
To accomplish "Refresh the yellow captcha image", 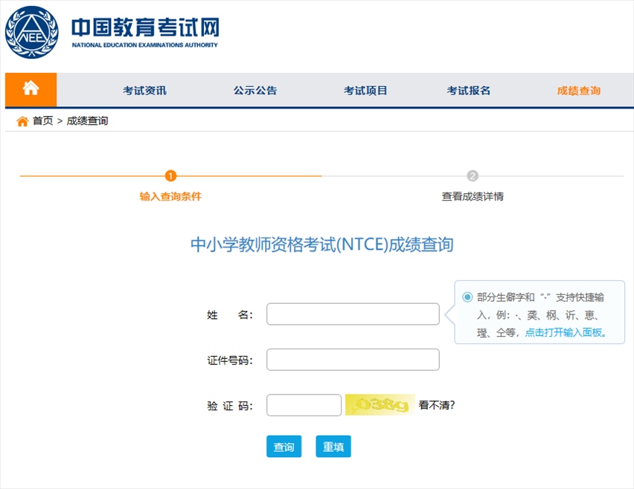I will point(380,405).
